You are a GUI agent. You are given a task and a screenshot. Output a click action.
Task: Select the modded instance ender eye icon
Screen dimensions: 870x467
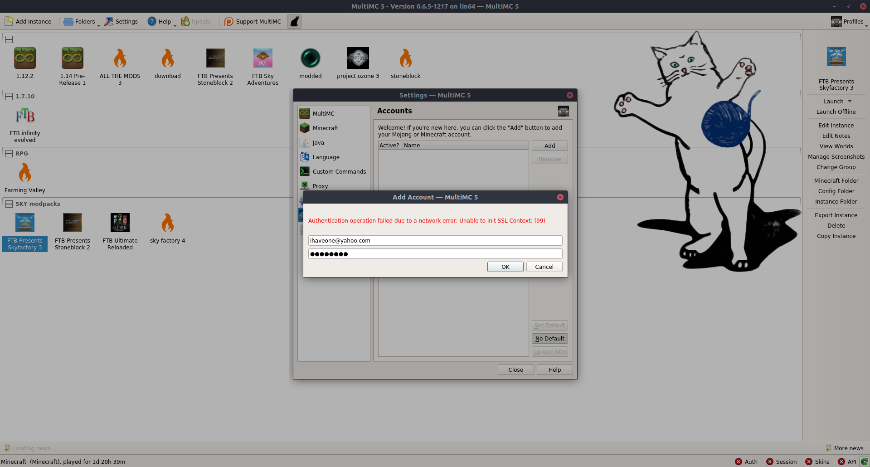coord(311,58)
